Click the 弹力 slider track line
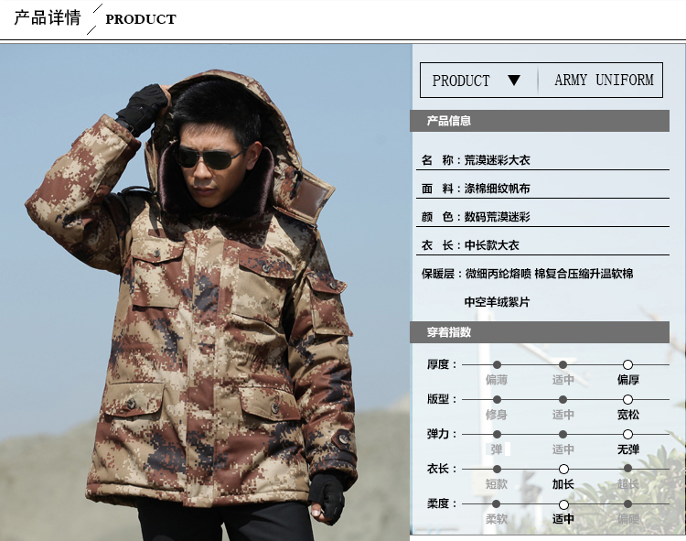This screenshot has width=686, height=541. pos(565,434)
